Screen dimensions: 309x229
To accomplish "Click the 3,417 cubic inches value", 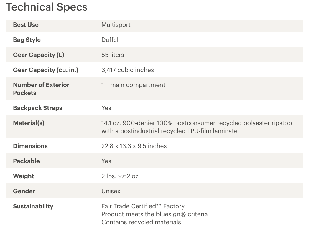I will (x=127, y=70).
